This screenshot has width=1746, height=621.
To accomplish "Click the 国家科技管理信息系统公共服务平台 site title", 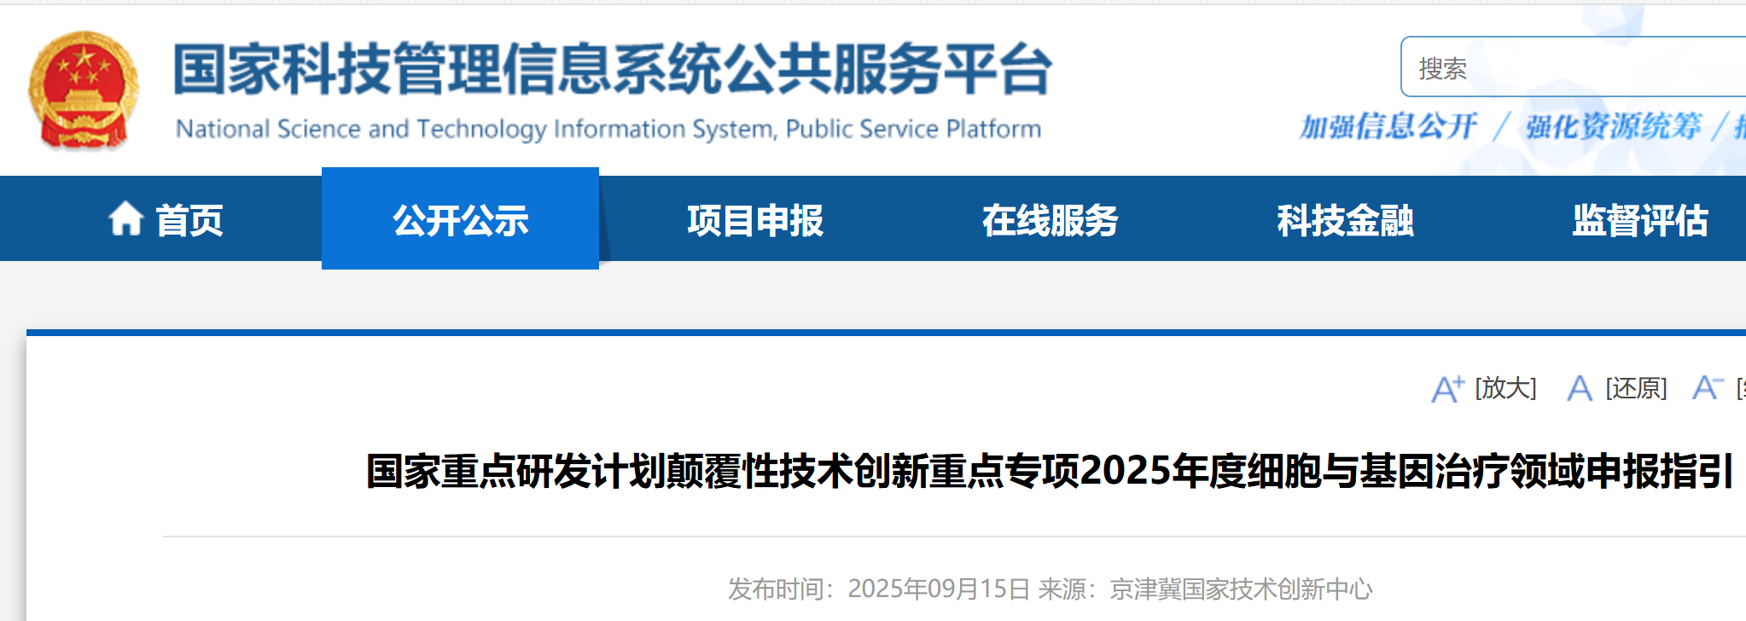I will (x=613, y=68).
